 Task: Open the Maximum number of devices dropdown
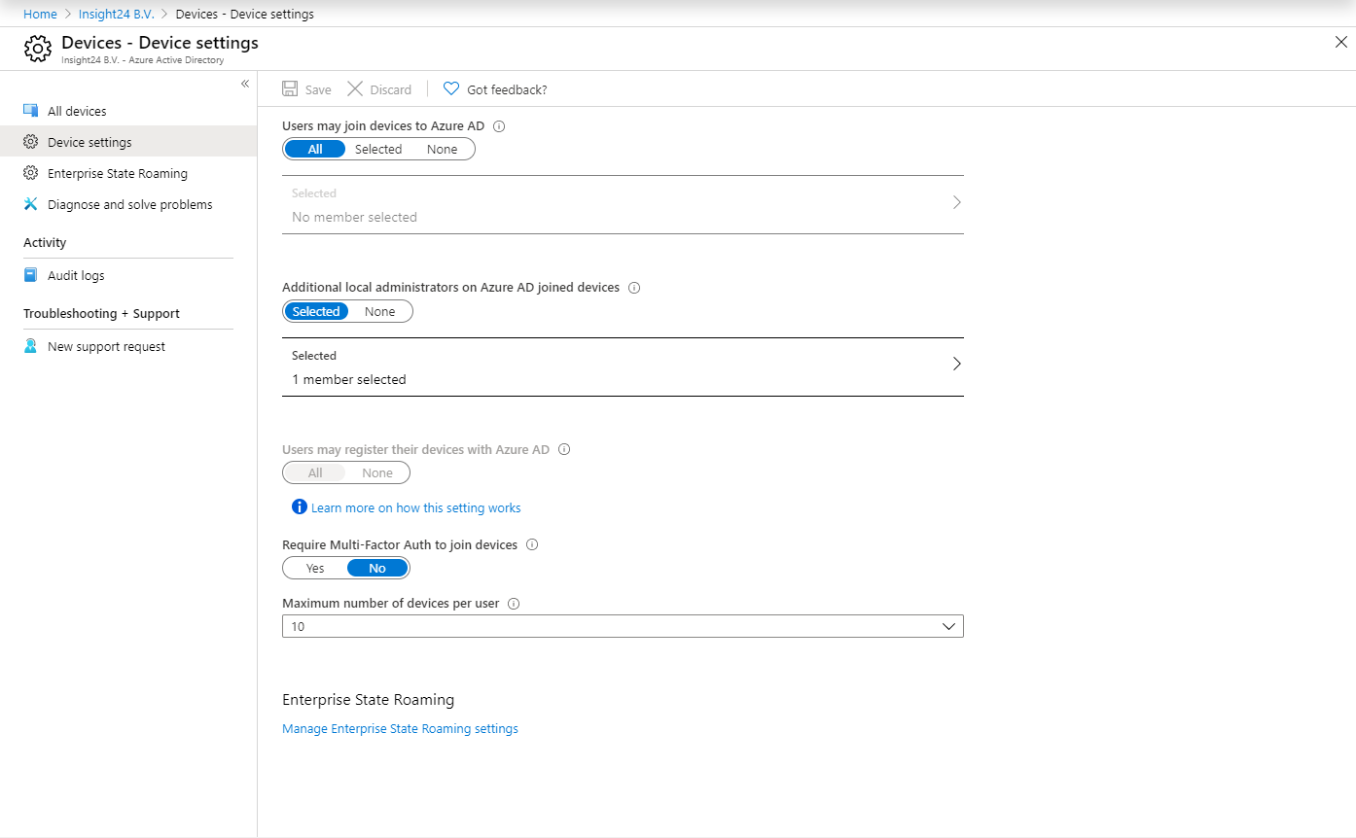point(623,626)
